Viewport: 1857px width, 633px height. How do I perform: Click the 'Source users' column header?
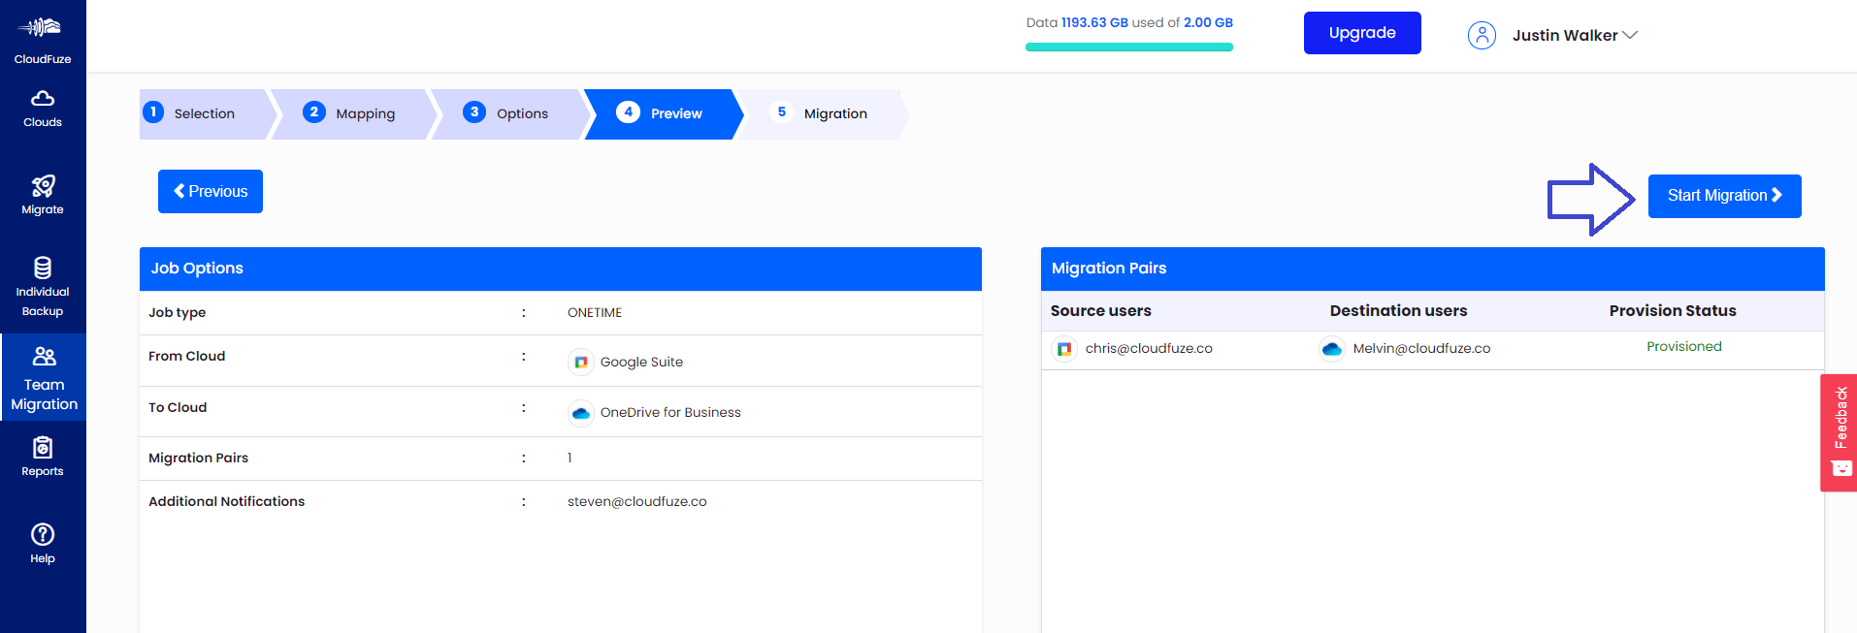coord(1101,310)
